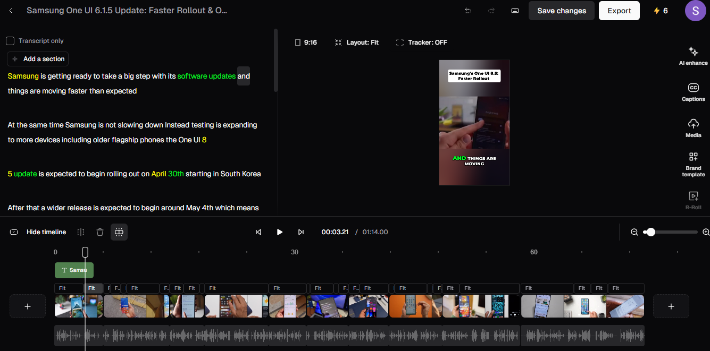Click Add a section button
Image resolution: width=710 pixels, height=351 pixels.
tap(38, 59)
